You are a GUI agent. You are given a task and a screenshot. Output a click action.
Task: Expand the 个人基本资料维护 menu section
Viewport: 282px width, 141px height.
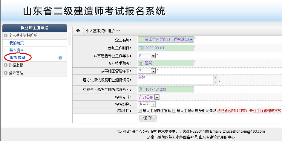tap(35, 35)
